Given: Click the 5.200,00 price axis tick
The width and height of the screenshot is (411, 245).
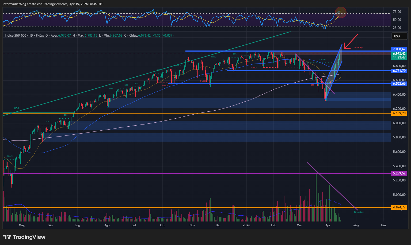Looking at the screenshot, I should tap(399, 180).
